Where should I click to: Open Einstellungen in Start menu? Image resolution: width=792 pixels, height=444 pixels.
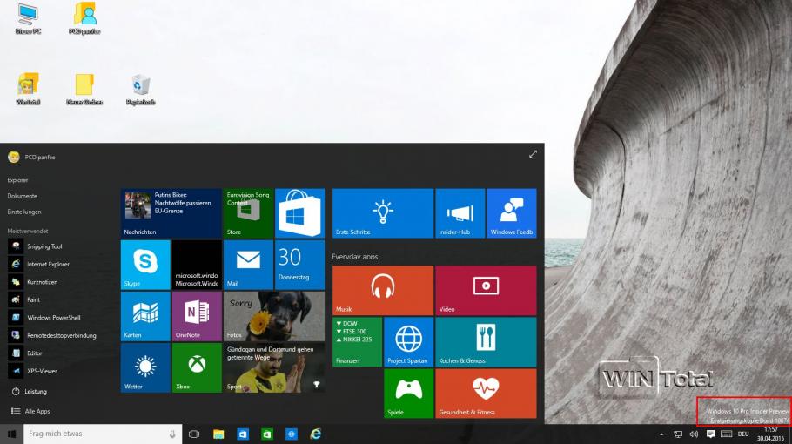[x=24, y=212]
